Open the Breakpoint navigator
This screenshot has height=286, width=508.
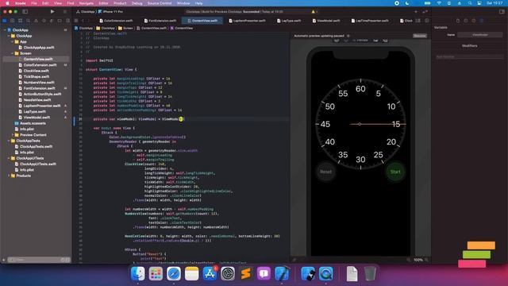click(x=60, y=21)
